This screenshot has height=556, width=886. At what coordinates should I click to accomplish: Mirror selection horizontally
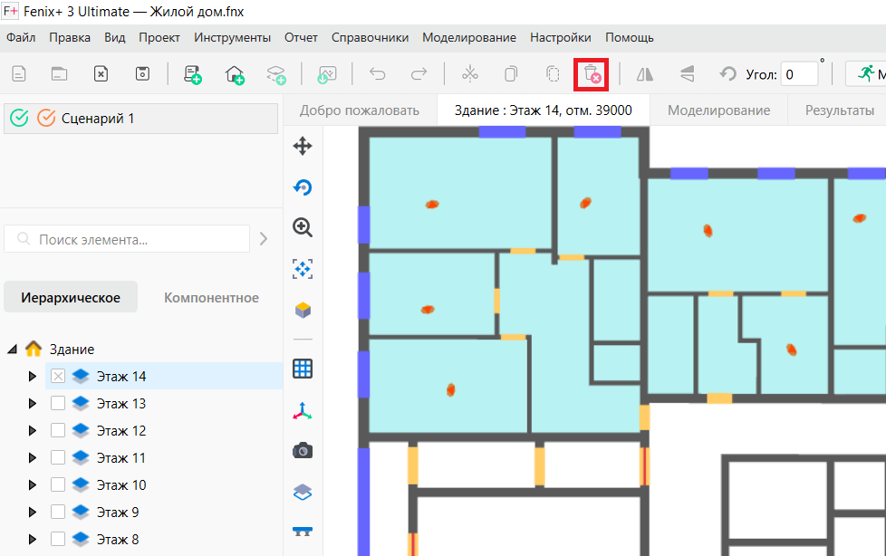coord(645,74)
